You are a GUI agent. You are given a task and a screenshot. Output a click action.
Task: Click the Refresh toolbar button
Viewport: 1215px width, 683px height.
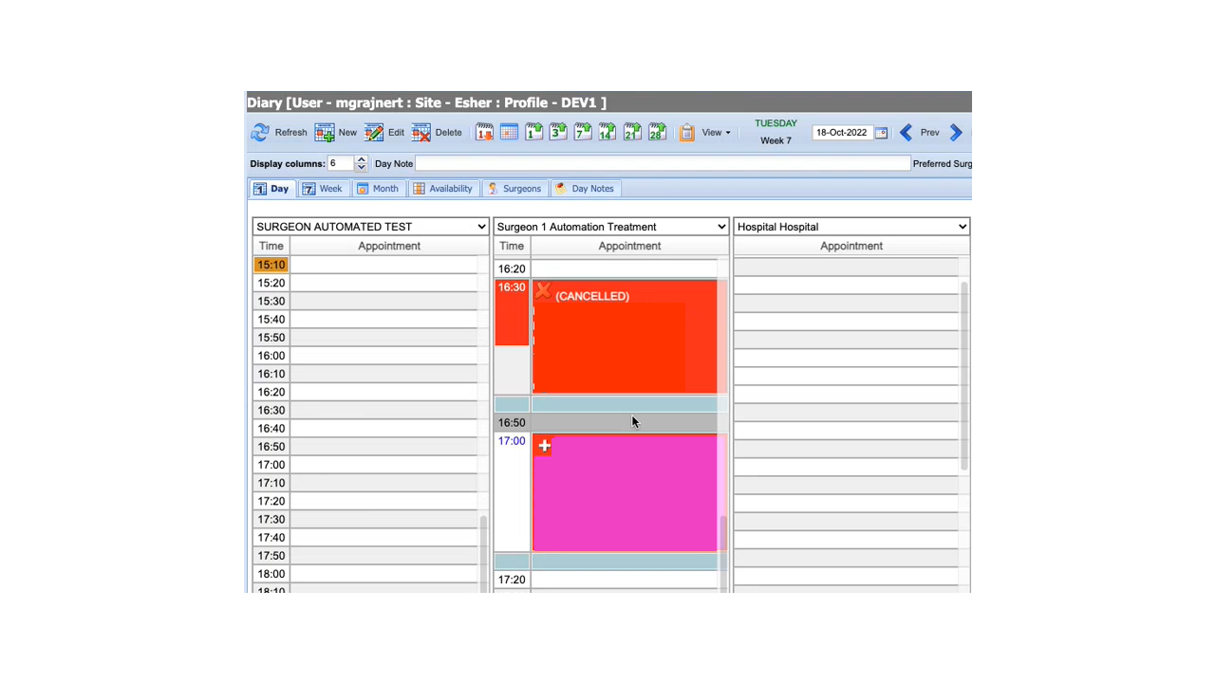click(x=279, y=133)
